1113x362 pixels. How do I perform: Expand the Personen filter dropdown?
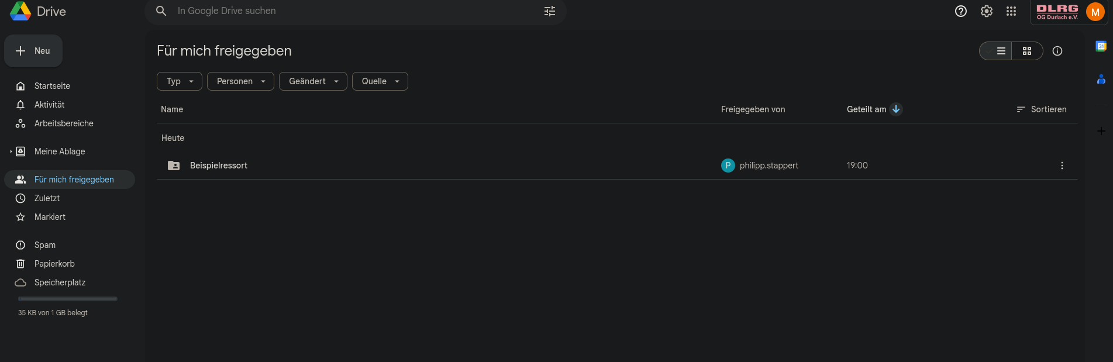coord(240,81)
